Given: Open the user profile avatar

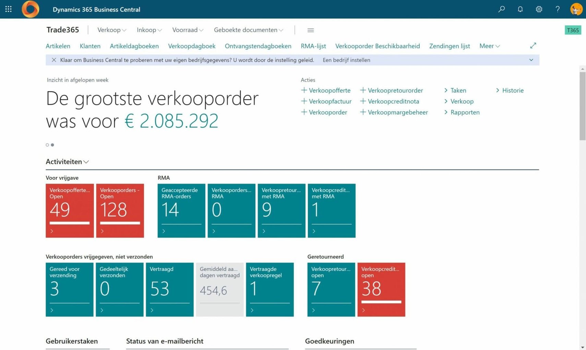Looking at the screenshot, I should (576, 9).
